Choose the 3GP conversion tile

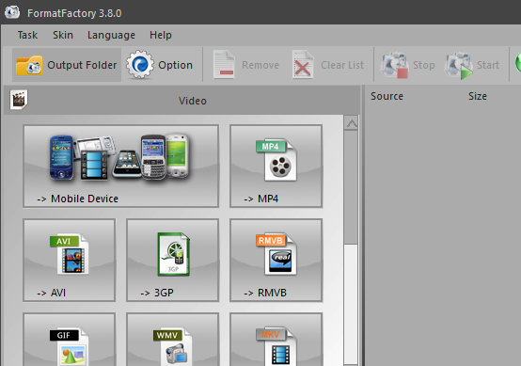[x=173, y=261]
